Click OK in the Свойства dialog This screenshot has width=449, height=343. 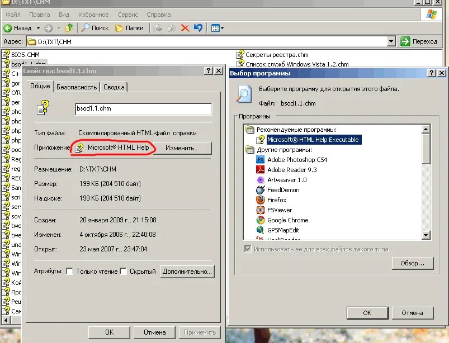(109, 332)
